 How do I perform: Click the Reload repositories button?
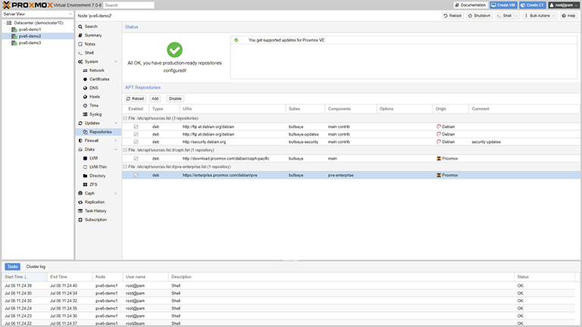pos(135,98)
